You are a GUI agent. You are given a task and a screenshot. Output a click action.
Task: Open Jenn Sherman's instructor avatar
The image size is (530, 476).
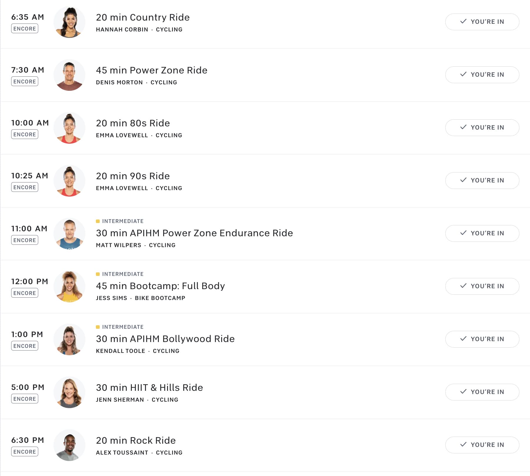69,392
